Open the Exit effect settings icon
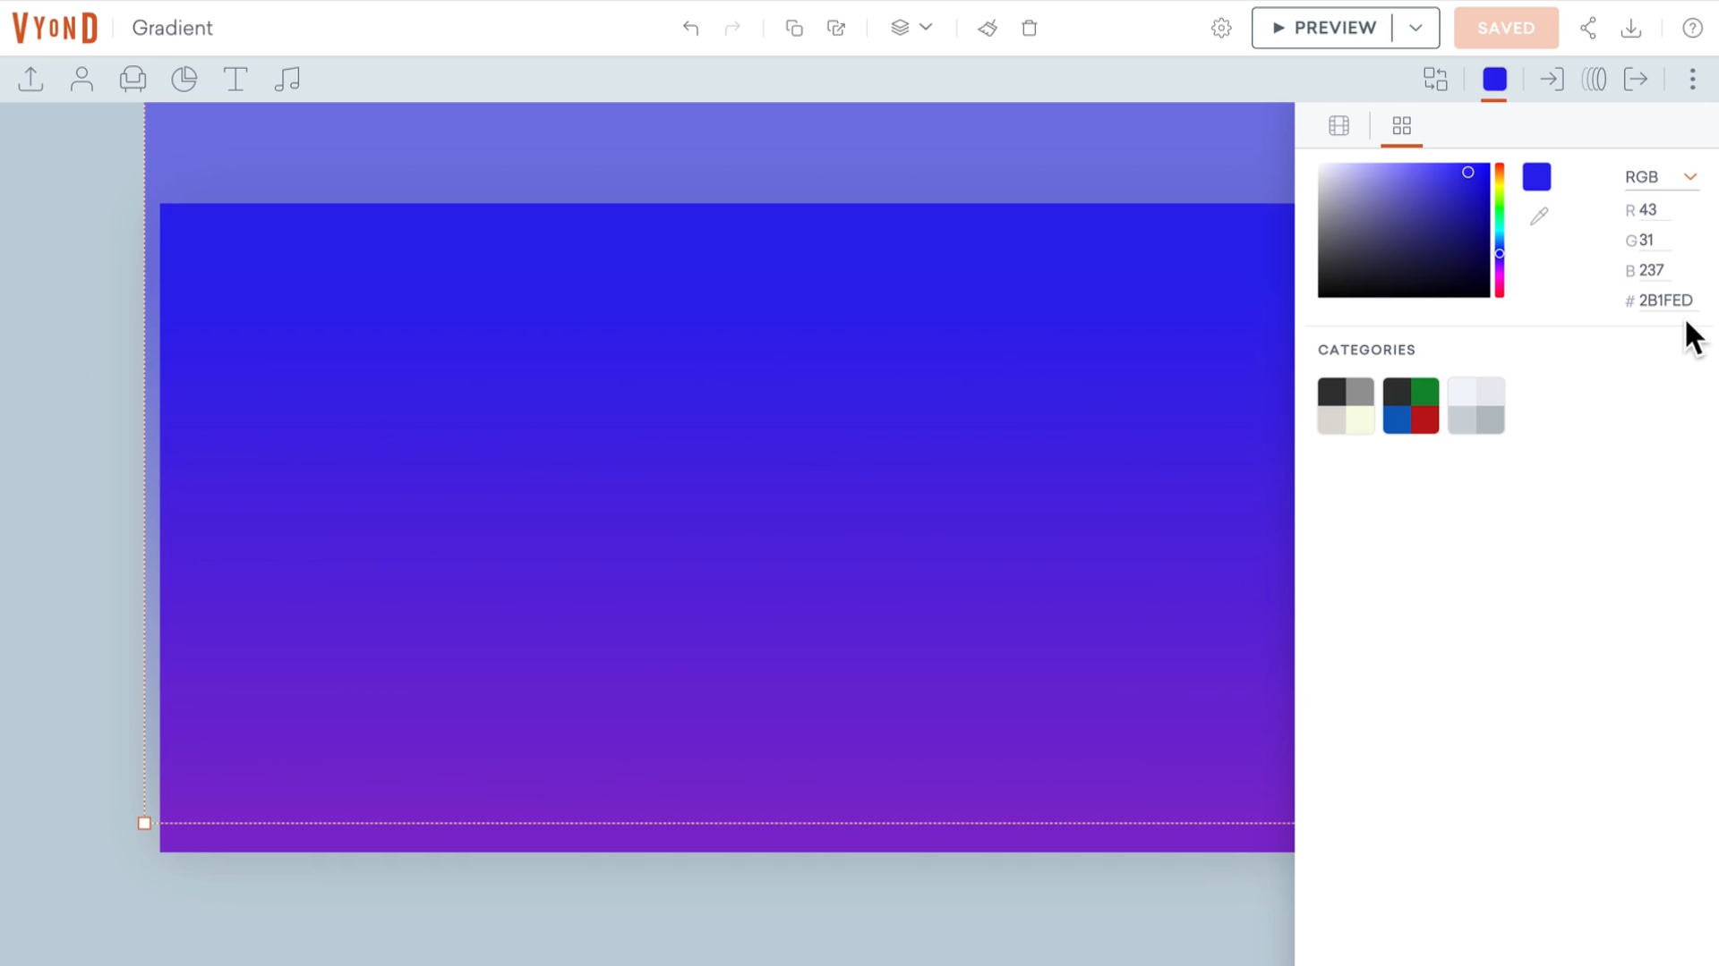This screenshot has width=1719, height=966. coord(1636,80)
